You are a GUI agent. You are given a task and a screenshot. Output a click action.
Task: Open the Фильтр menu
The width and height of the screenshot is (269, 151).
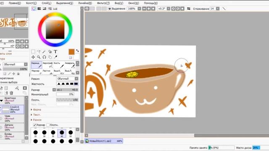(103, 3)
